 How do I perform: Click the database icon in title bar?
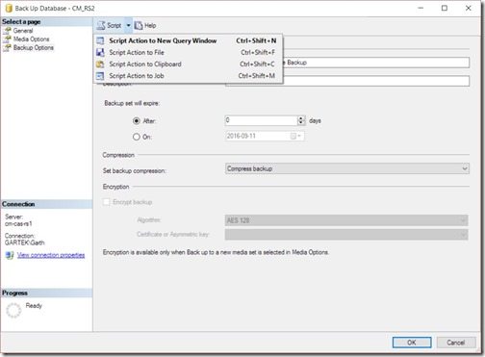[x=9, y=9]
